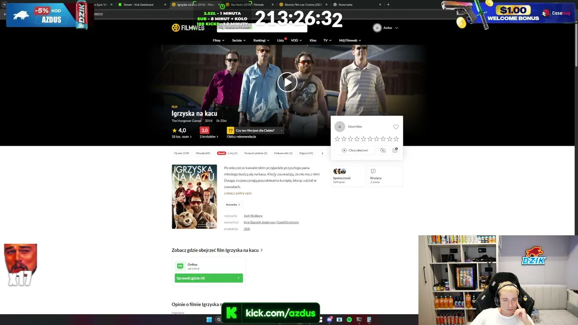Image resolution: width=578 pixels, height=325 pixels.
Task: Rate the film one star
Action: coord(337,139)
